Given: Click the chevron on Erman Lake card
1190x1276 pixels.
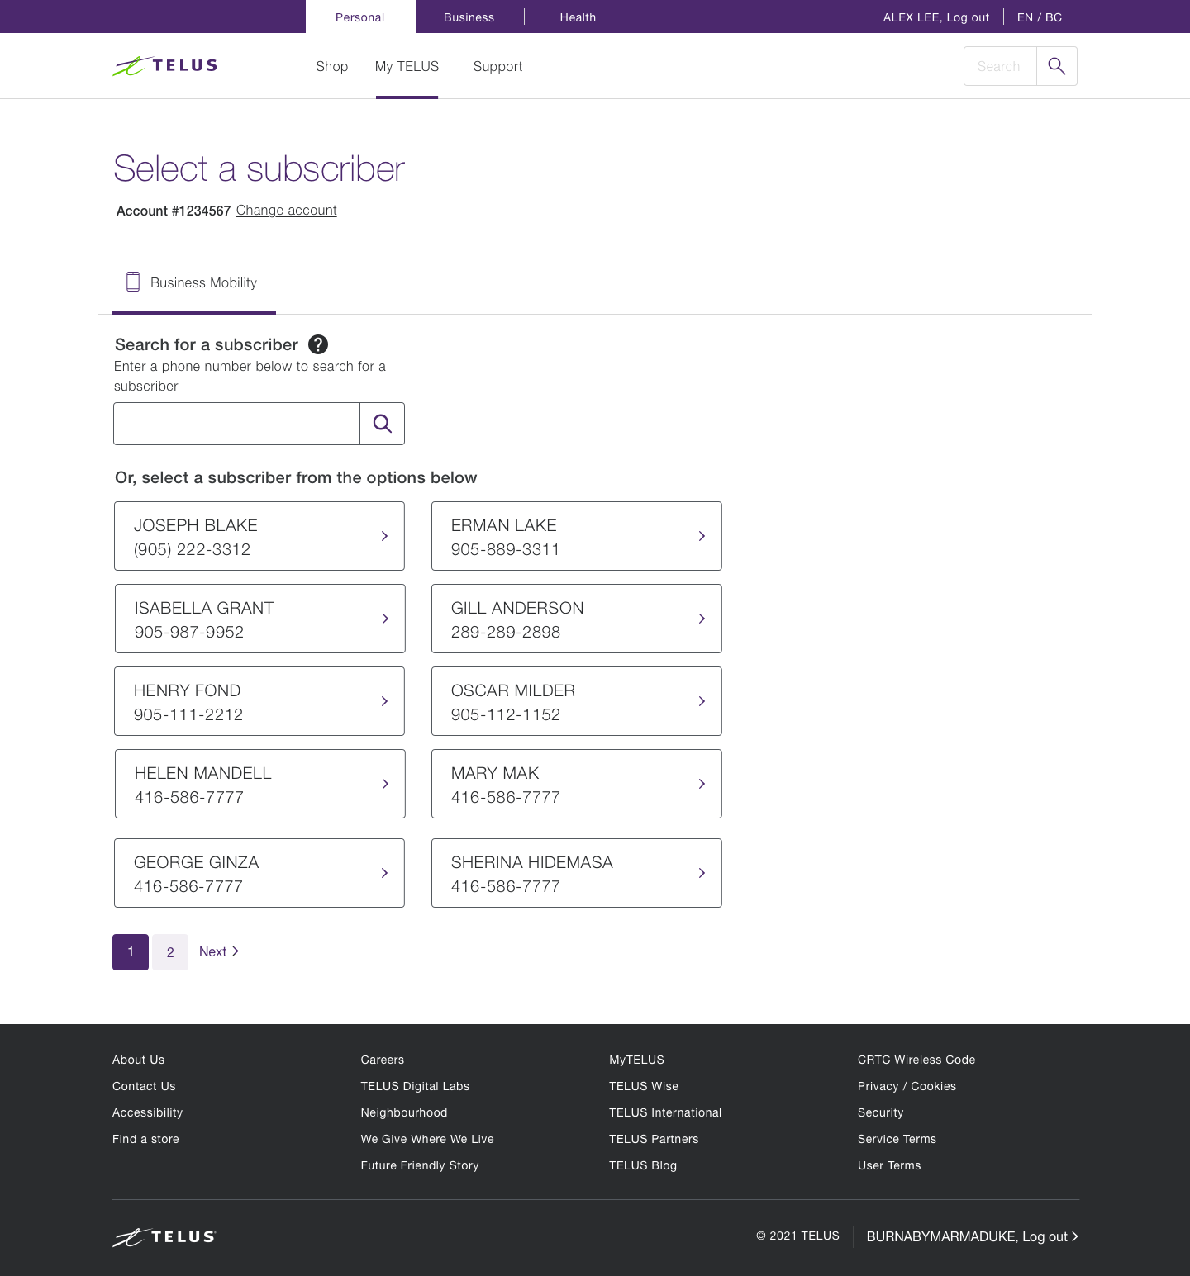Looking at the screenshot, I should point(702,536).
